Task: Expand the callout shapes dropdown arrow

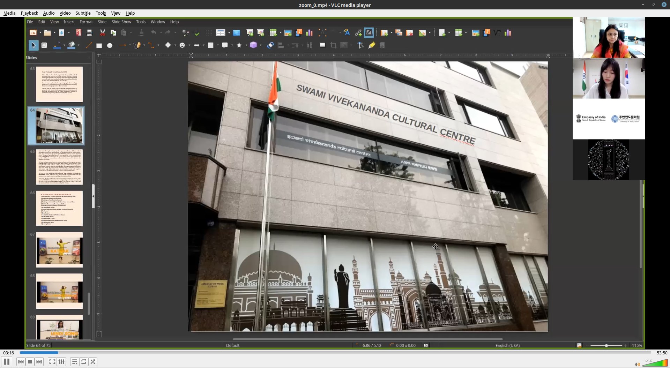Action: tap(232, 45)
